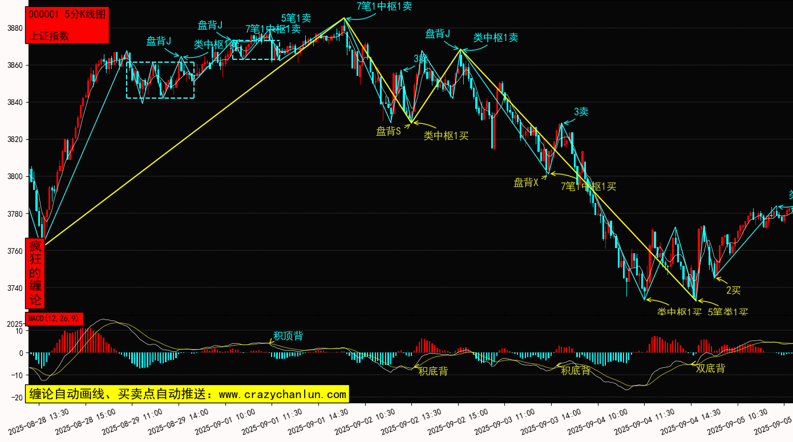
Task: Click the 盘背S annotation label
Action: point(389,131)
